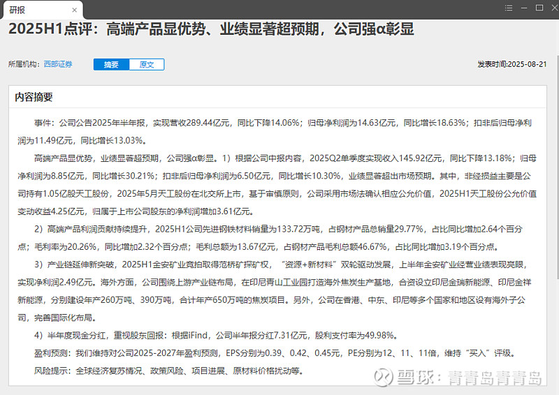Click the line starting 实现净利润2.49亿元
This screenshot has height=395, width=559.
click(275, 283)
